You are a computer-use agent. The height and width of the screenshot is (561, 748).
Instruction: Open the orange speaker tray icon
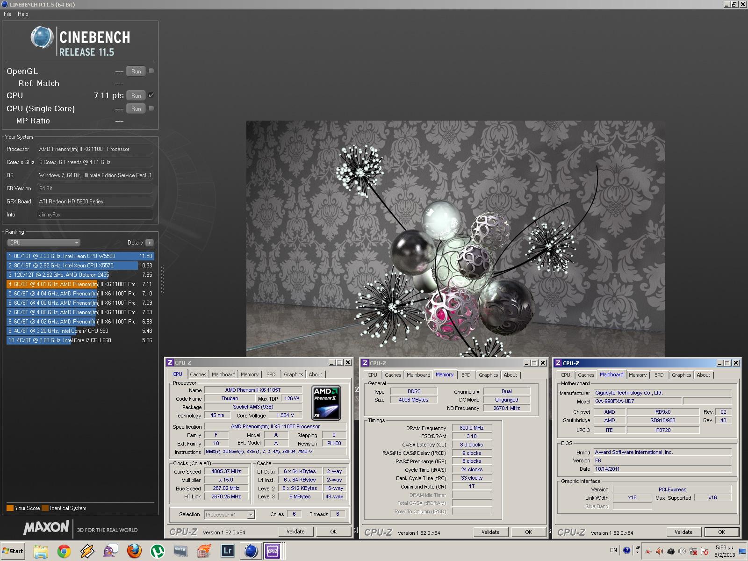659,551
